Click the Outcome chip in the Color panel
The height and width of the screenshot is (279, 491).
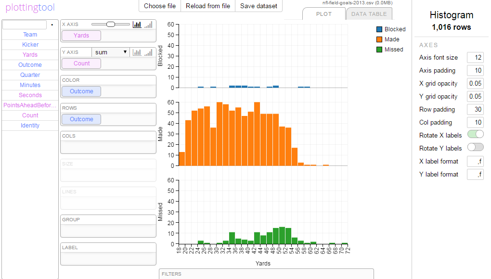[81, 91]
